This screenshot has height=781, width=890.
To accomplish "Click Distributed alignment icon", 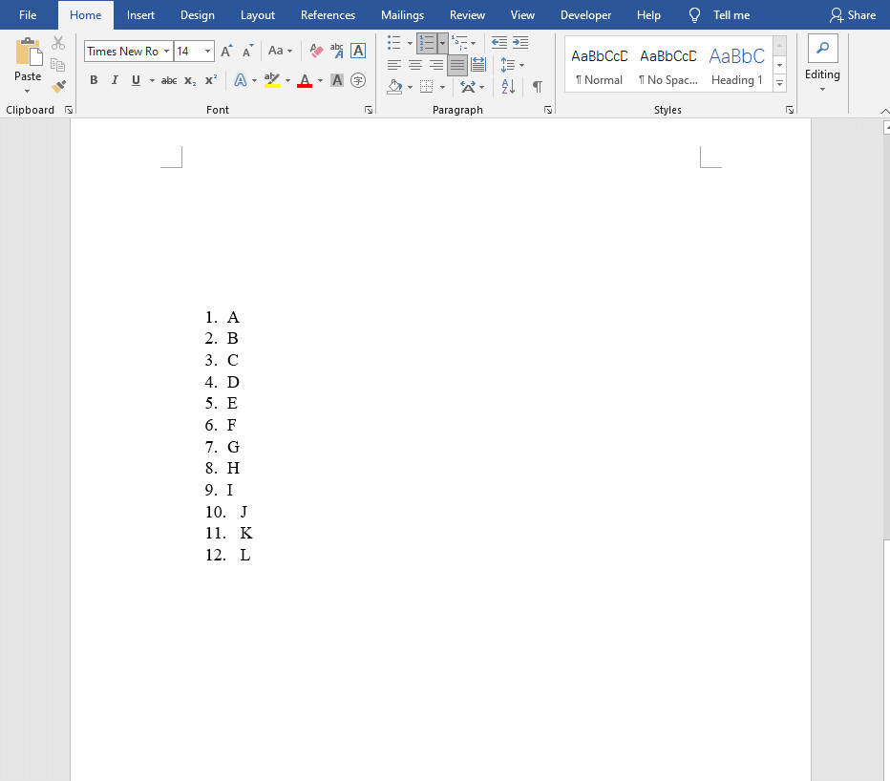I will pyautogui.click(x=478, y=65).
